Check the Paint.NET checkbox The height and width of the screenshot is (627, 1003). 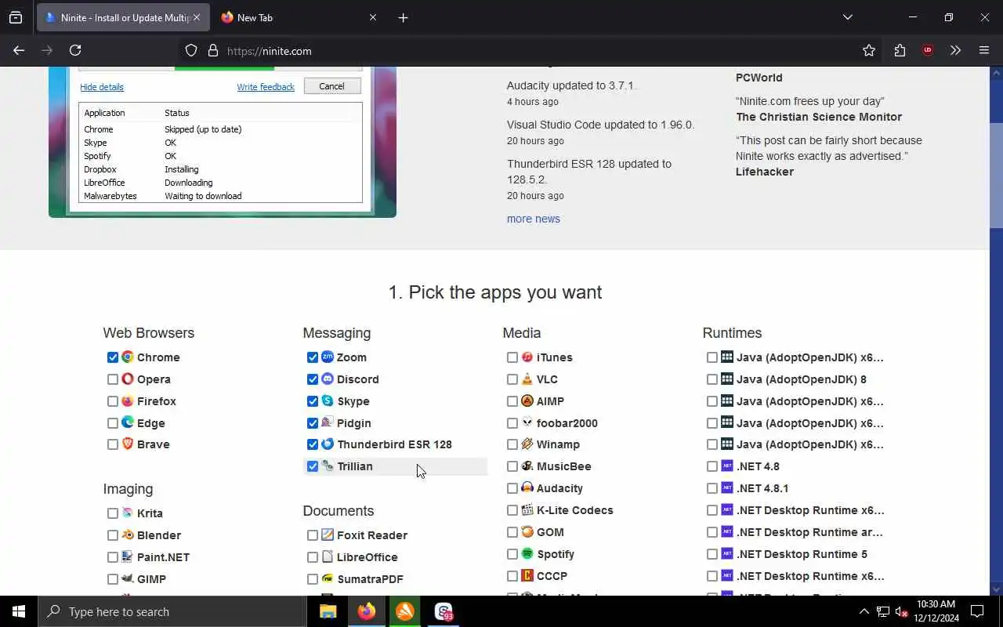click(x=113, y=557)
